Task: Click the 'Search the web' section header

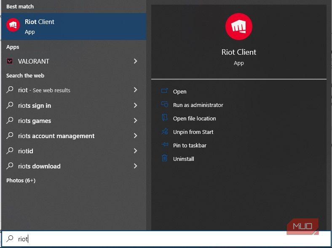Action: [25, 75]
